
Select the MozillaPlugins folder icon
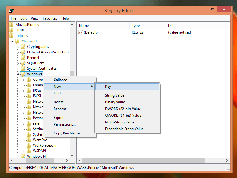coord(12,25)
